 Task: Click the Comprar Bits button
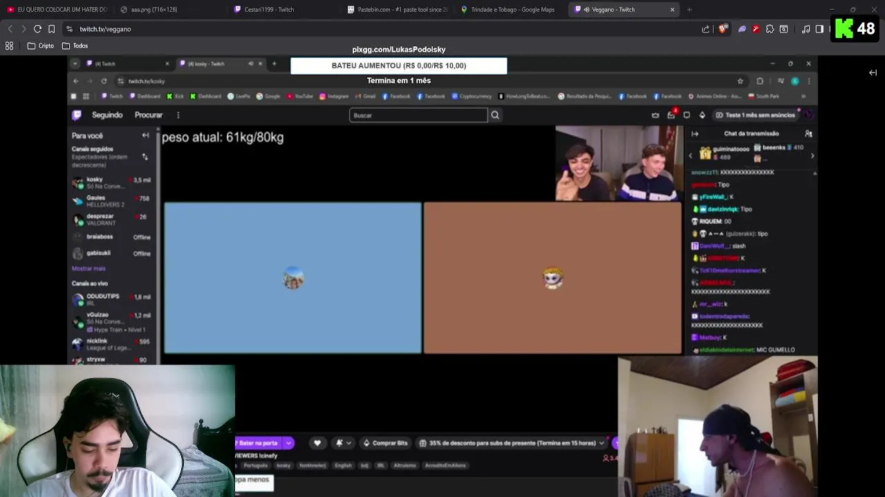(x=385, y=442)
